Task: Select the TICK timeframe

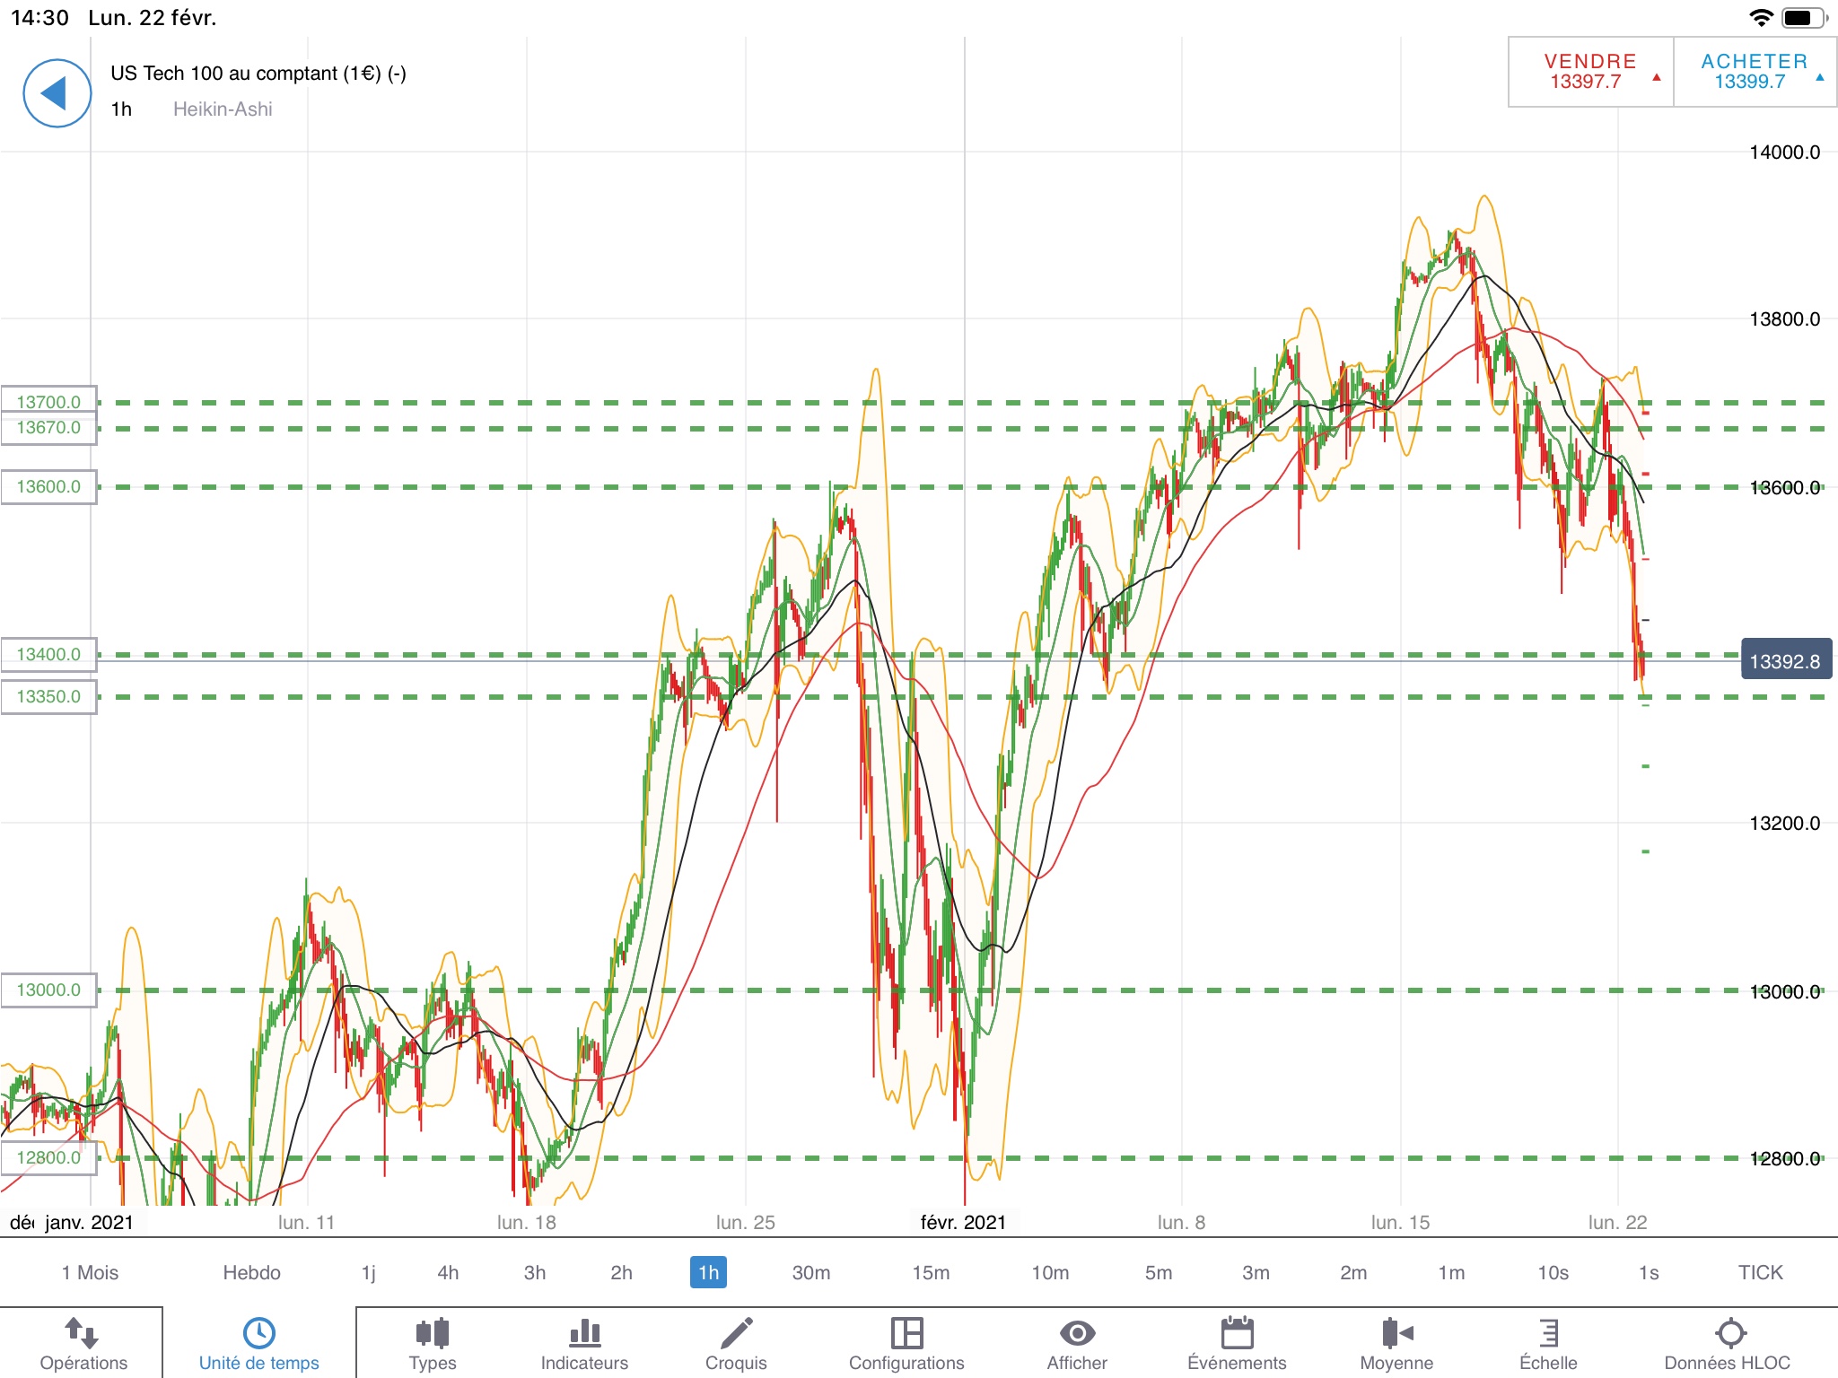Action: [x=1760, y=1272]
